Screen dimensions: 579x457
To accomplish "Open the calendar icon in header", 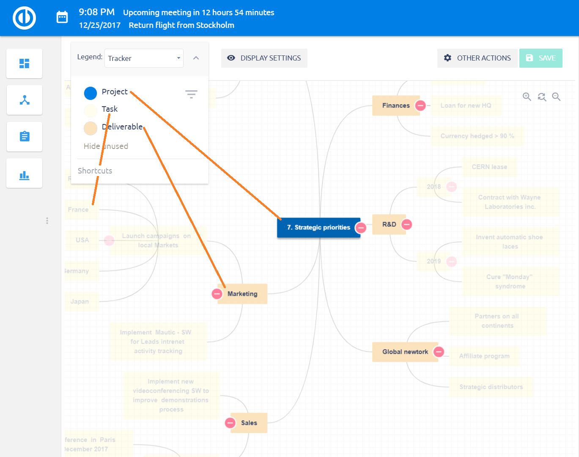I will (62, 17).
